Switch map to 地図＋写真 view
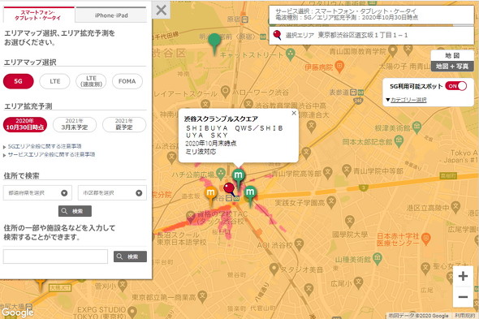The width and height of the screenshot is (479, 319). coord(452,67)
